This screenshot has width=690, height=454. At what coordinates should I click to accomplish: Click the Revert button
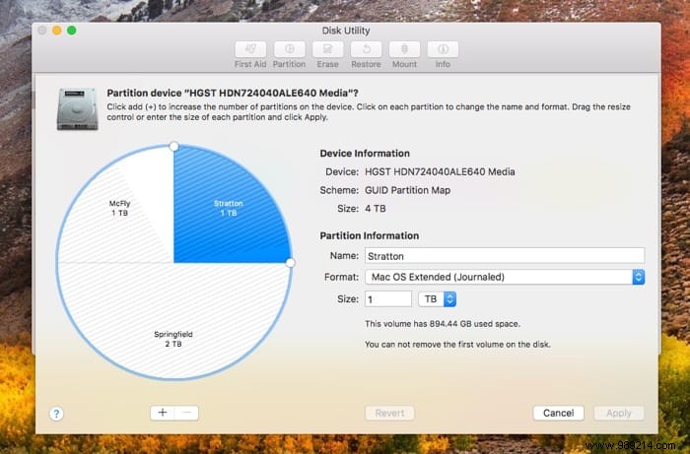(x=389, y=413)
